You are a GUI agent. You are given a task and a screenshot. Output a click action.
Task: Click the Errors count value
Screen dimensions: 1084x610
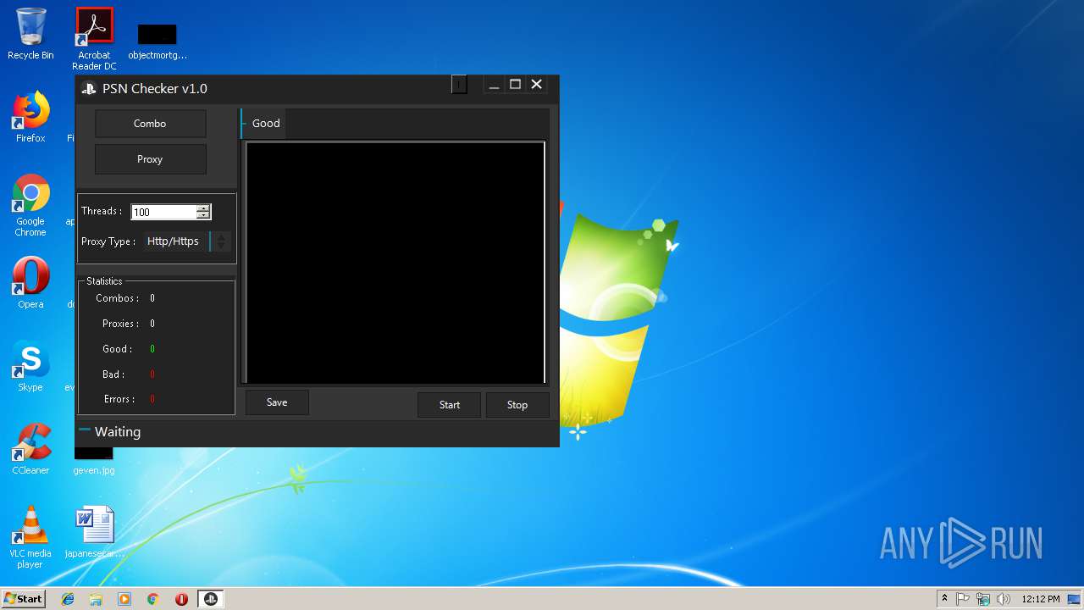coord(152,399)
